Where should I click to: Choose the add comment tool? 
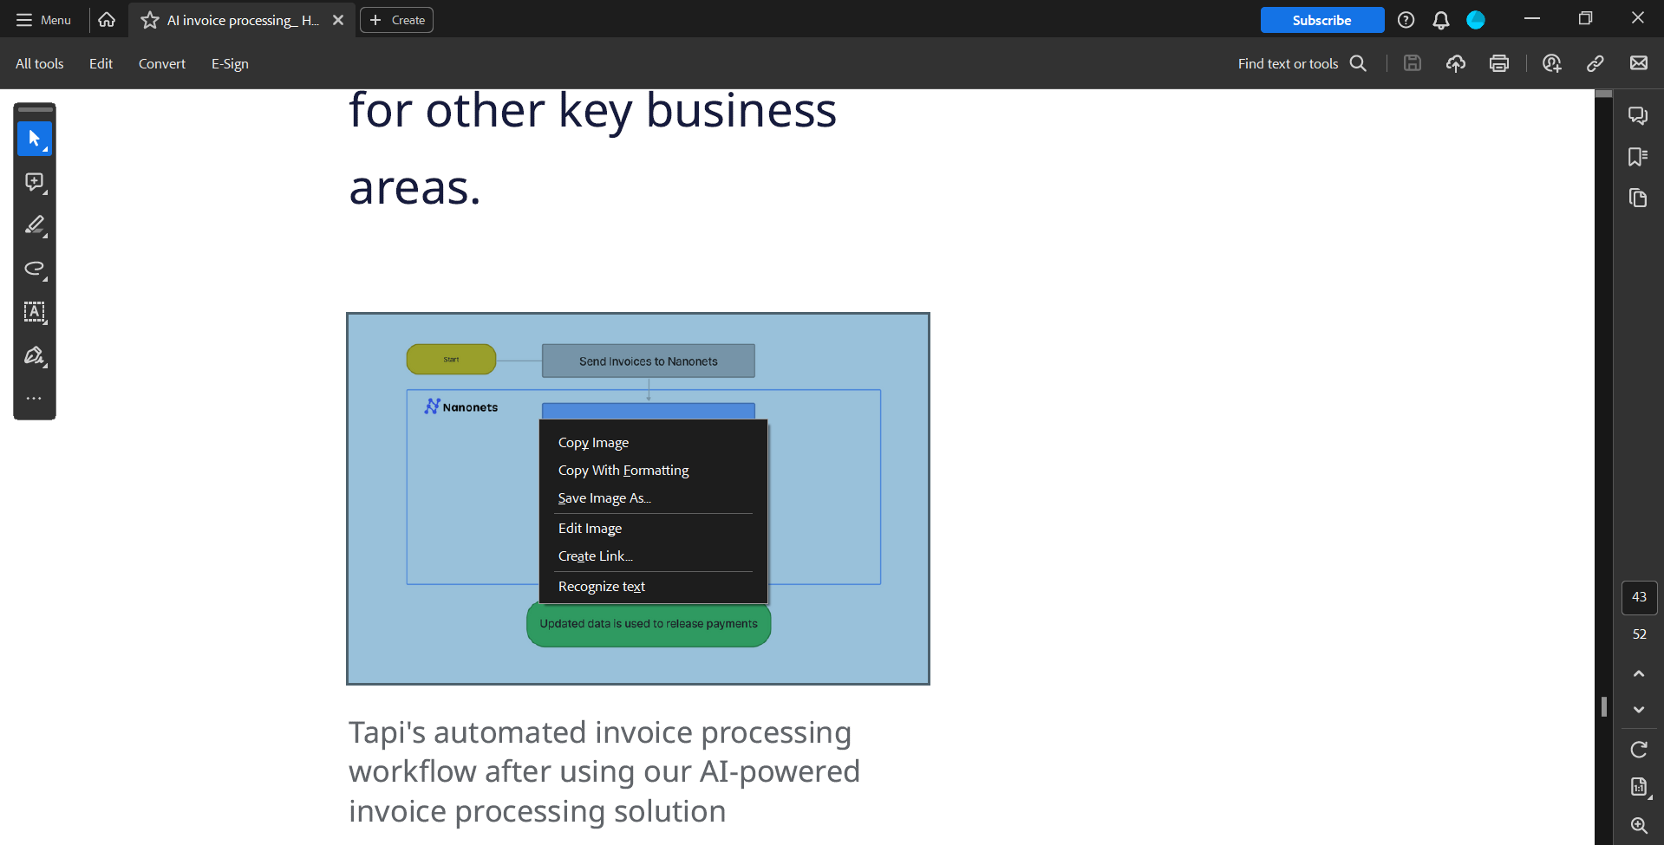35,182
